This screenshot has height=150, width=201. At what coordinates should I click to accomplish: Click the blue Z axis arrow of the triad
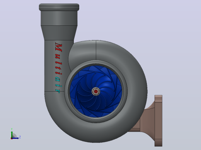pos(15,138)
